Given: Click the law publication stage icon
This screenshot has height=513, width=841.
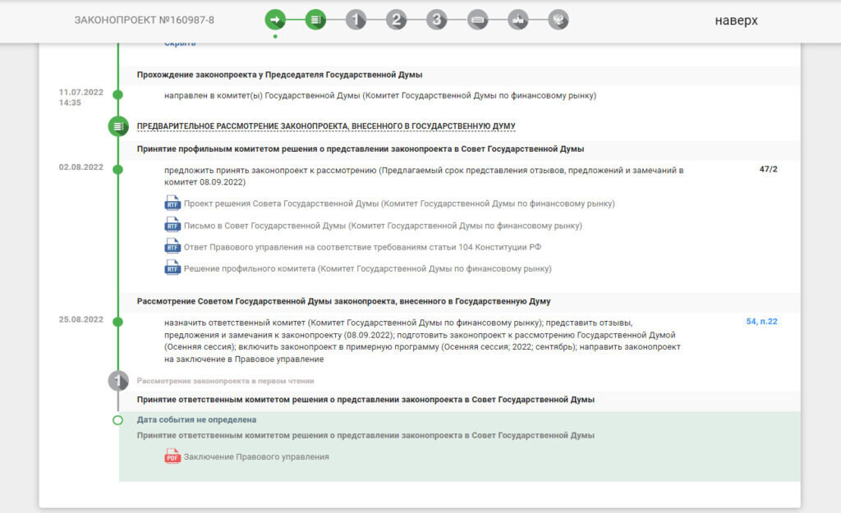Looking at the screenshot, I should point(559,21).
